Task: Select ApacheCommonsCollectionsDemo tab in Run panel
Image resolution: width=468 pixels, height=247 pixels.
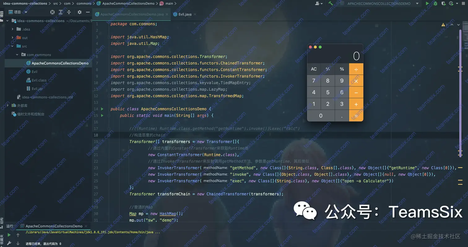Action: pos(54,226)
